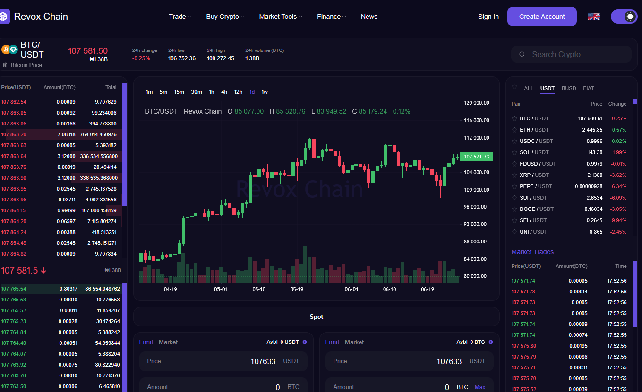This screenshot has width=642, height=392.
Task: Click the search magnifier icon
Action: pos(522,54)
